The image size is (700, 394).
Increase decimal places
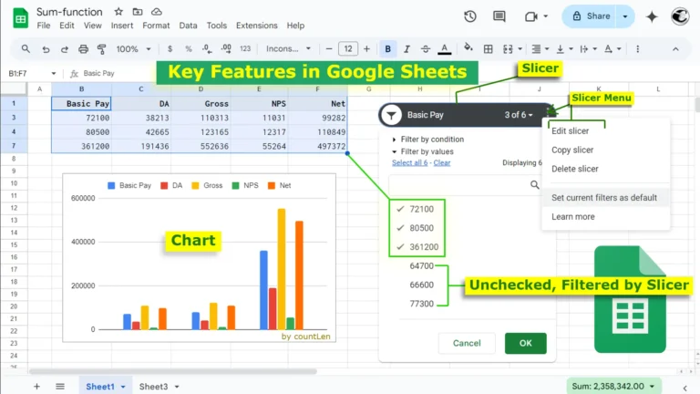(226, 49)
